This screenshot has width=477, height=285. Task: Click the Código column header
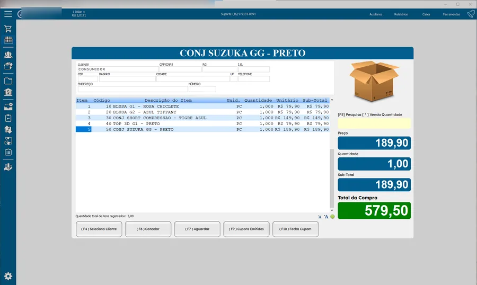[102, 100]
